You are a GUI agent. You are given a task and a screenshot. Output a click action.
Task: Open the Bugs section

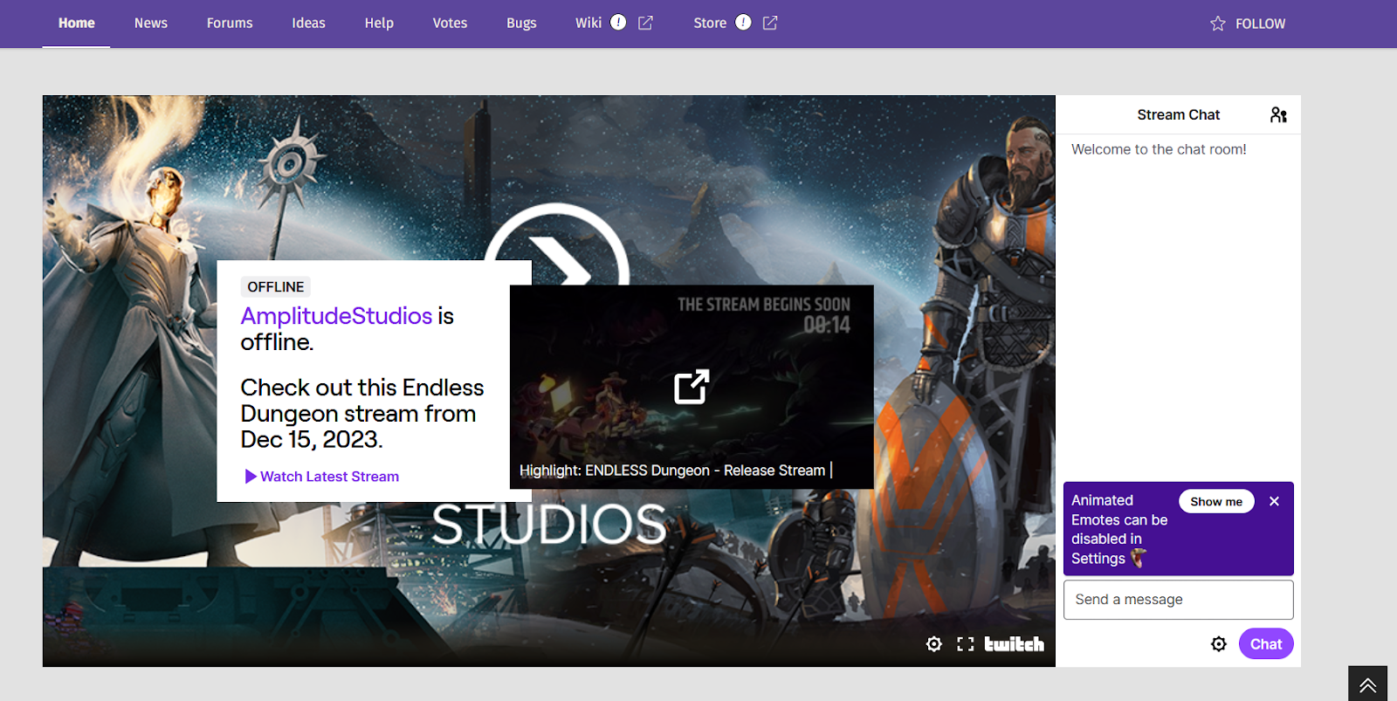click(x=521, y=24)
